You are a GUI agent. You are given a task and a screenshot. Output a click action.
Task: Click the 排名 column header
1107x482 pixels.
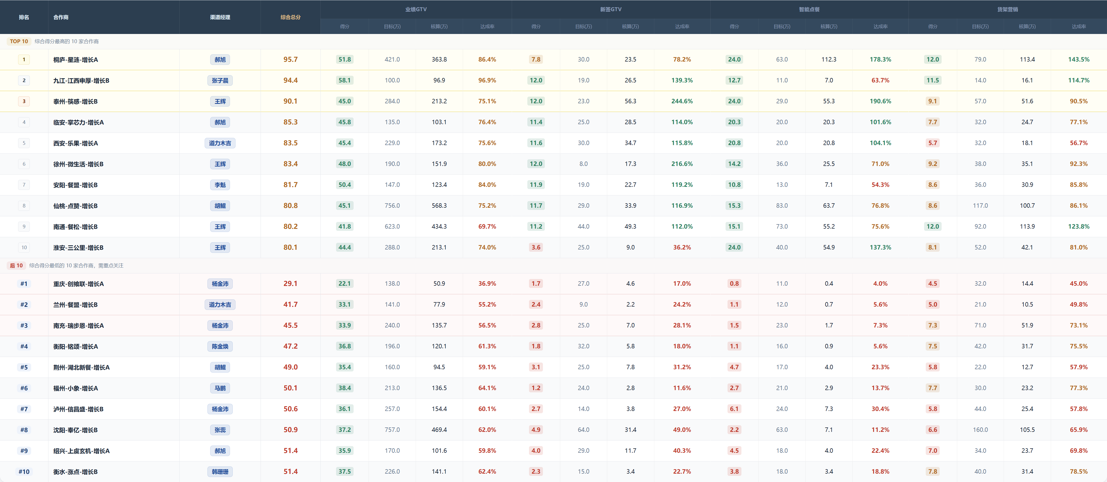click(x=24, y=17)
